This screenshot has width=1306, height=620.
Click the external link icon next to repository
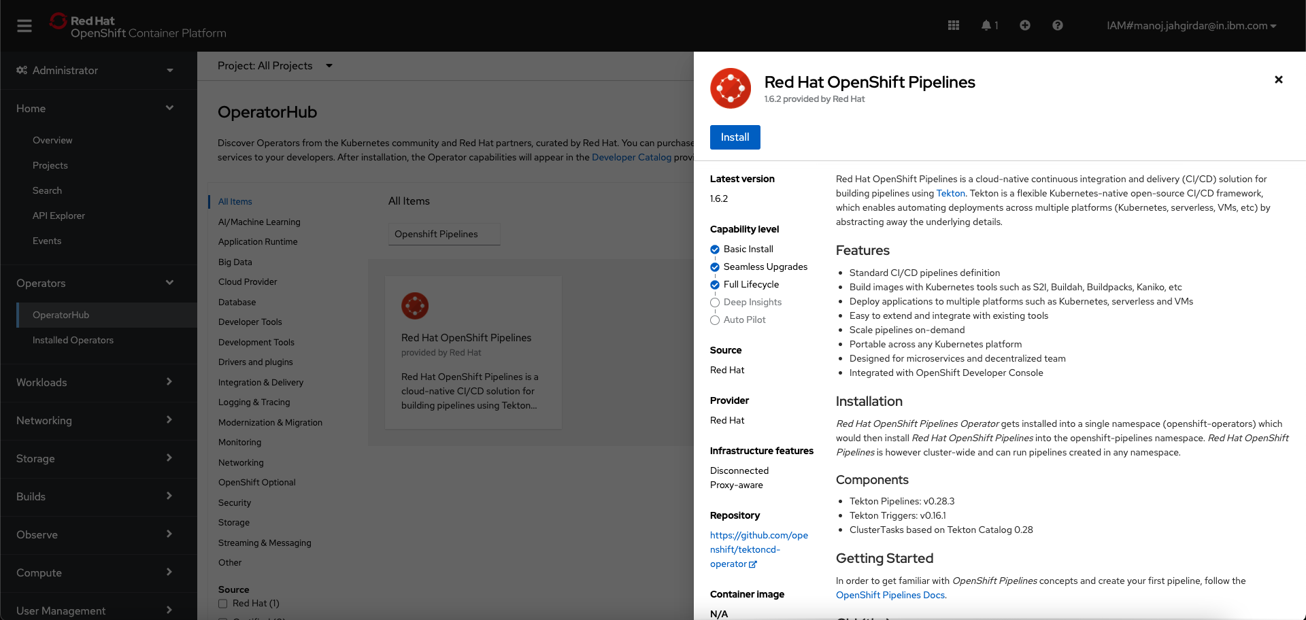(753, 564)
